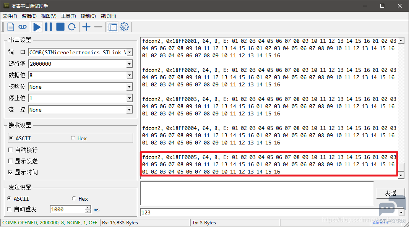Click the receive area scroll up arrow

pos(401,41)
